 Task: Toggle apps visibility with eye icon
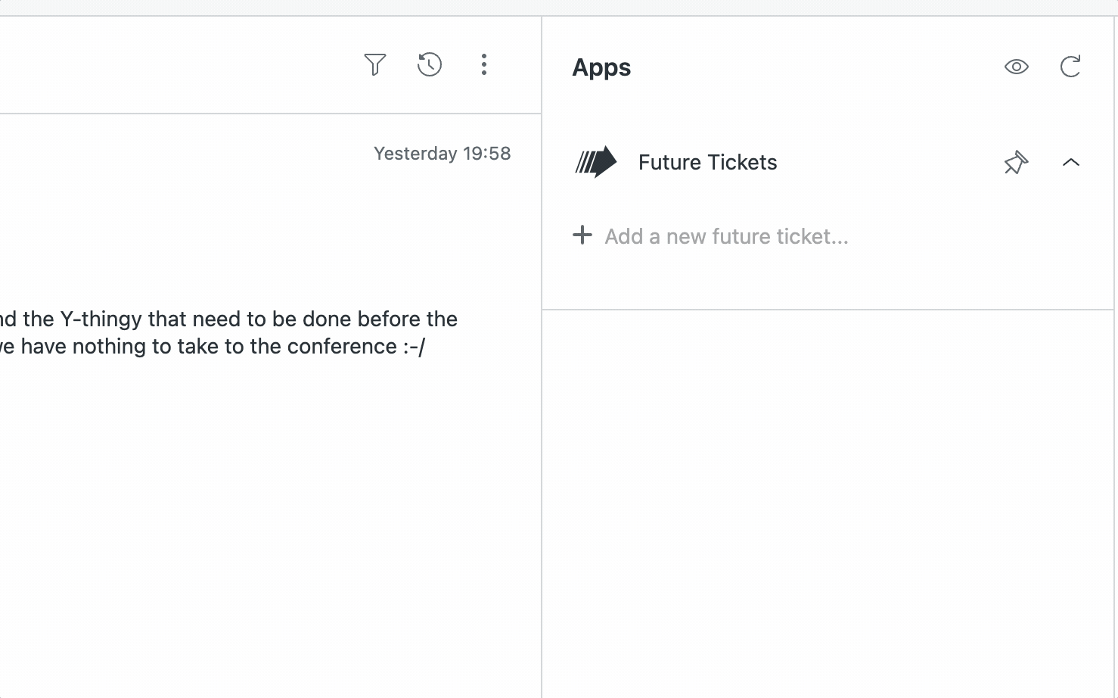pyautogui.click(x=1016, y=67)
